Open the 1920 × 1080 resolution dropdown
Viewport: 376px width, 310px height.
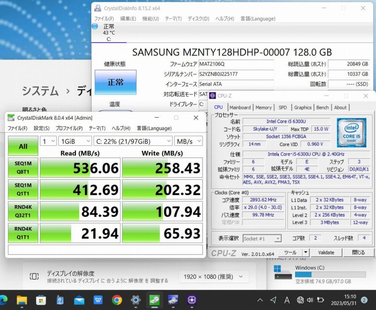click(214, 277)
